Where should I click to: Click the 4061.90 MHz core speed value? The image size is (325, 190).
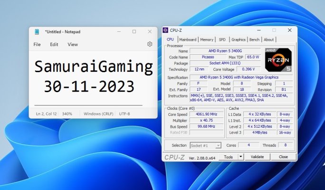206,114
